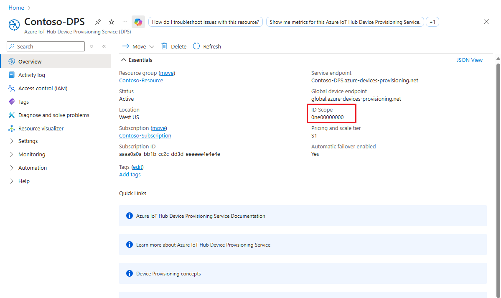This screenshot has height=298, width=501.
Task: Click the scrollbar up arrow
Action: click(498, 59)
